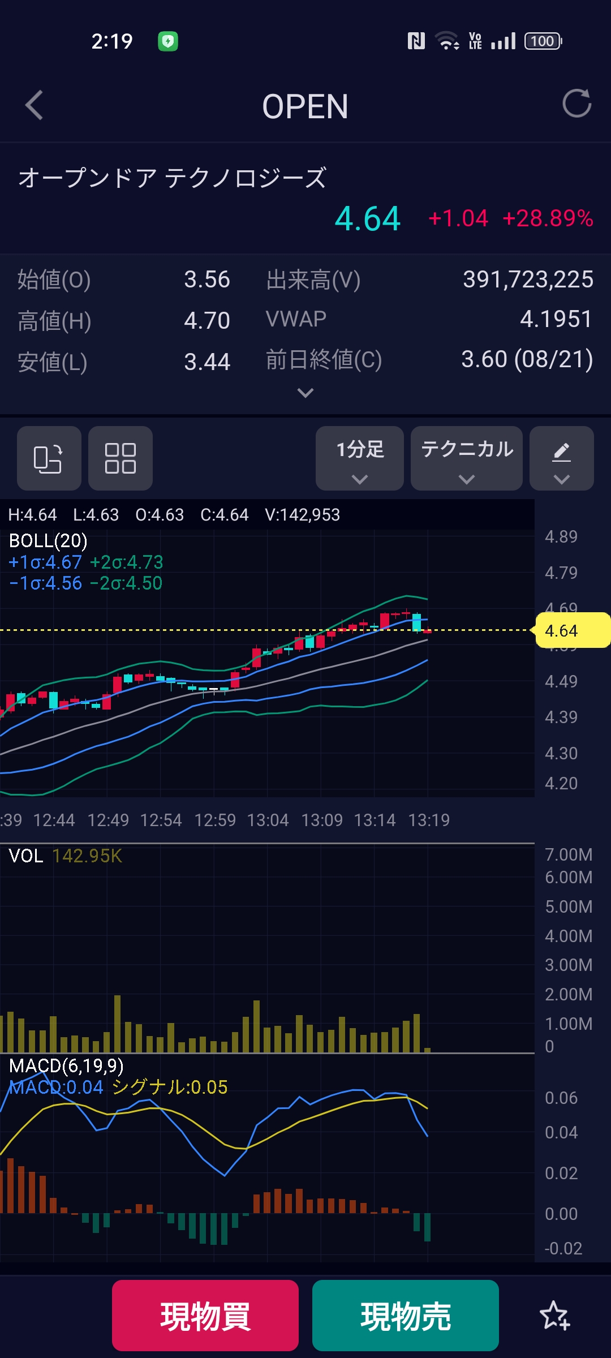Tap the 12:44 time axis label
The image size is (611, 1358).
click(54, 820)
